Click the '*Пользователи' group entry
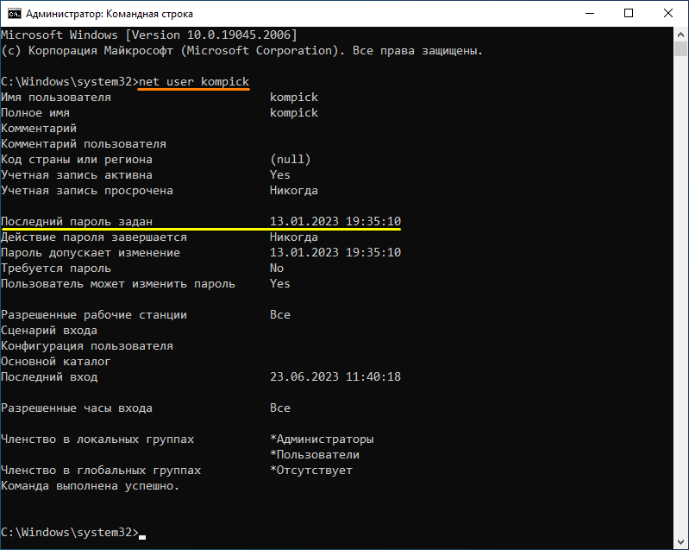689x550 pixels. click(315, 454)
